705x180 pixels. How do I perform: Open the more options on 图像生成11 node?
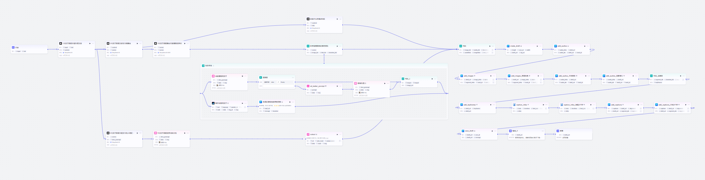388,83
